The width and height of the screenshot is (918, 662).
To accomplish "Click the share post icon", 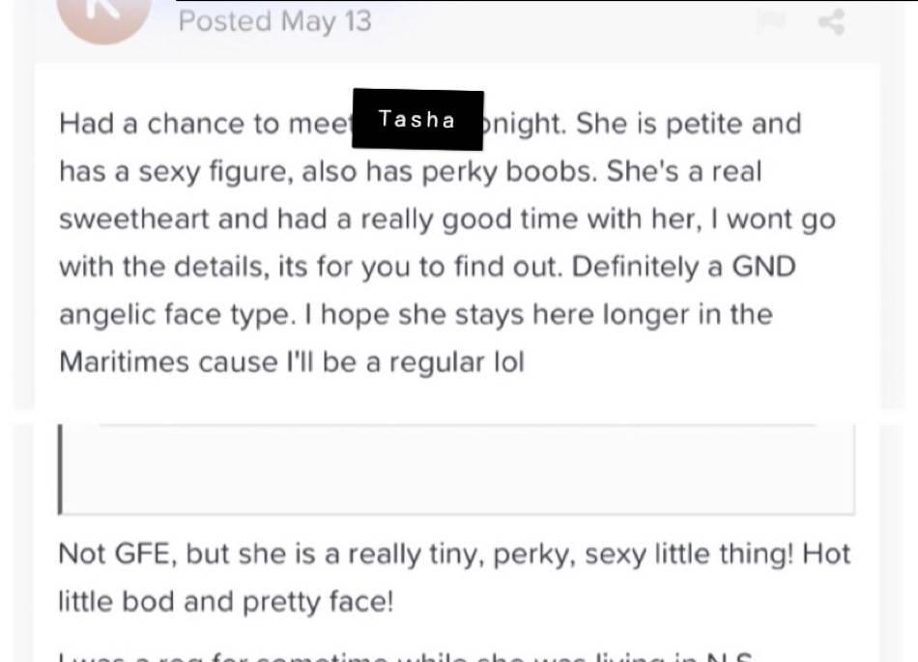I will pos(831,21).
